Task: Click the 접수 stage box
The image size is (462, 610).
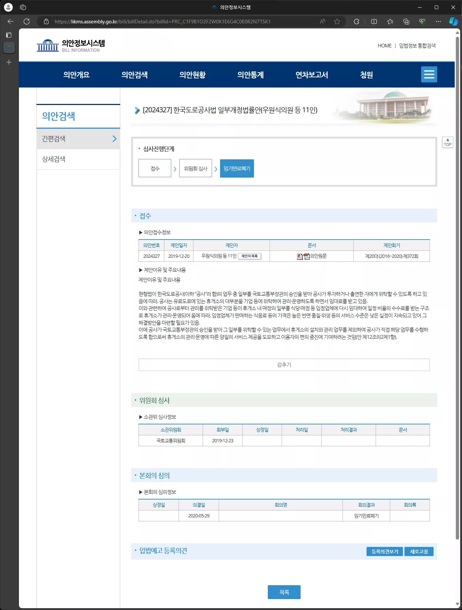Action: 155,168
